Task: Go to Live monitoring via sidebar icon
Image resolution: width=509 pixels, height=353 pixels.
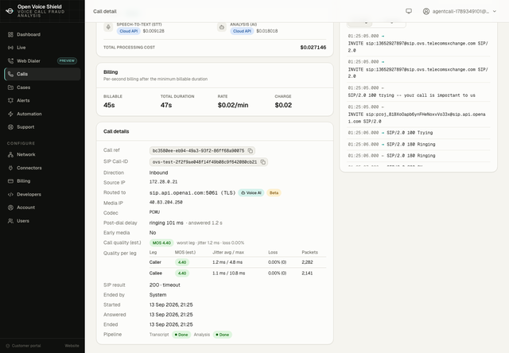Action: point(10,48)
